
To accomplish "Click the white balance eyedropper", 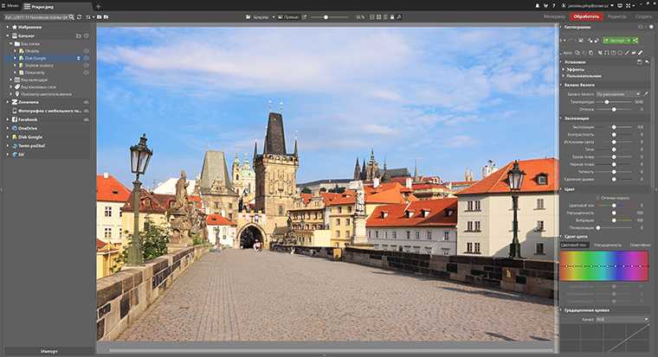I will [x=646, y=94].
